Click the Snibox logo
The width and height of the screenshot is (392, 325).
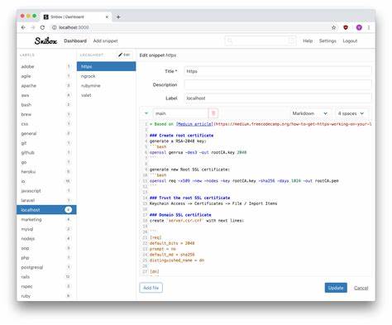(x=45, y=41)
